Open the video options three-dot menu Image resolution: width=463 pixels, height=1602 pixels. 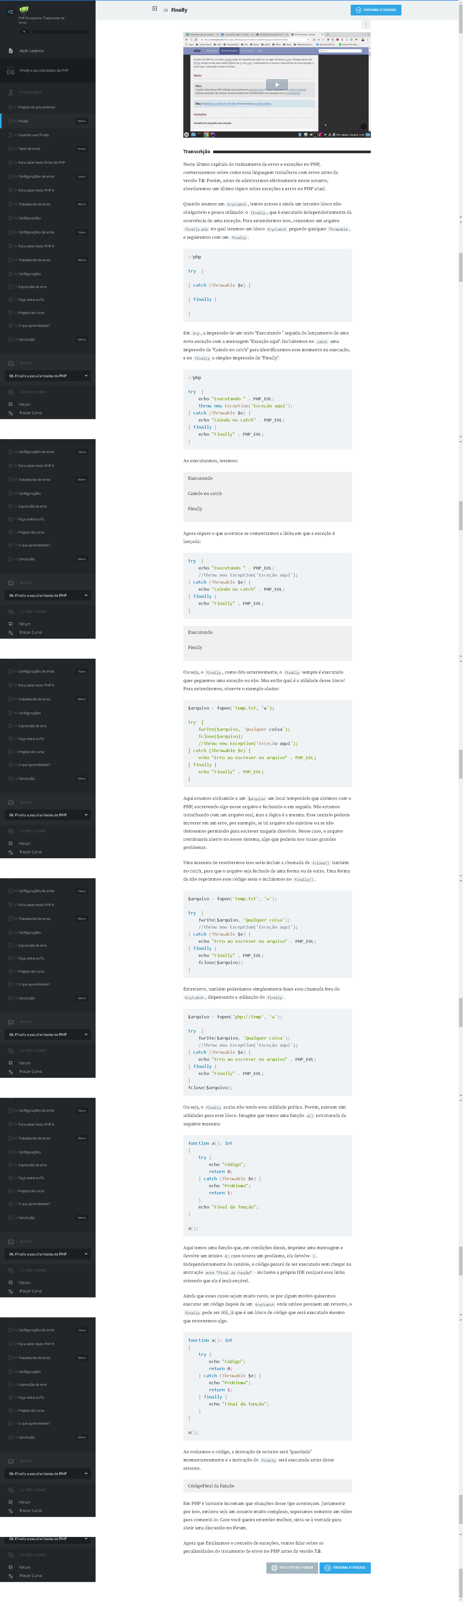366,24
